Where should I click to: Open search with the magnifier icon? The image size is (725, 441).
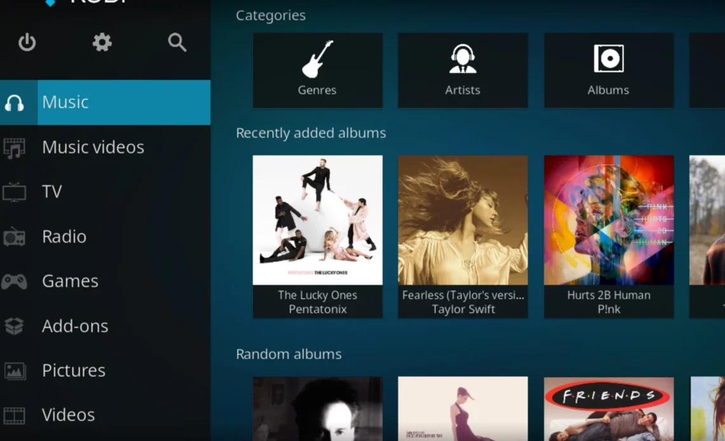[x=177, y=42]
